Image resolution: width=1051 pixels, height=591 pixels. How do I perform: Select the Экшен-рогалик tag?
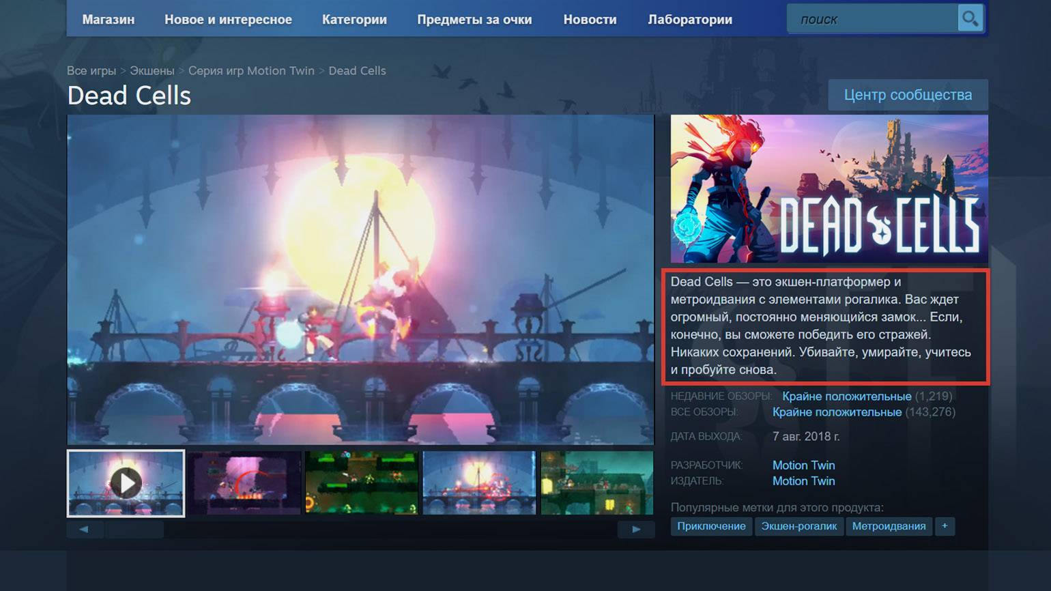click(798, 526)
